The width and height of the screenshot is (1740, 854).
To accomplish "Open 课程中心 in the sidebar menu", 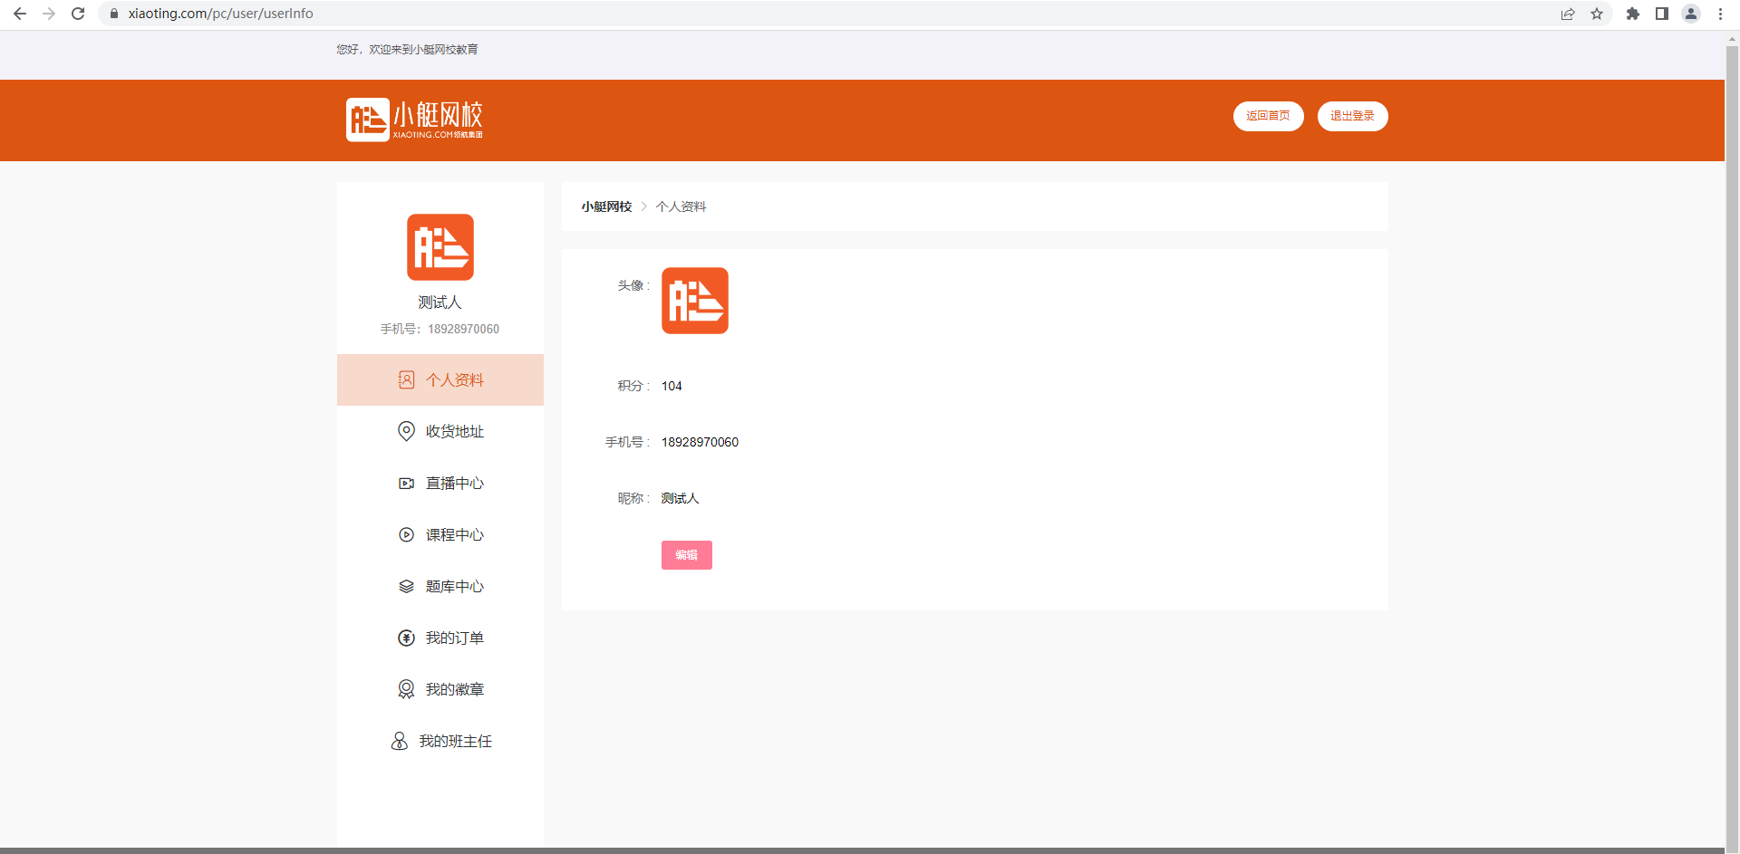I will [440, 534].
